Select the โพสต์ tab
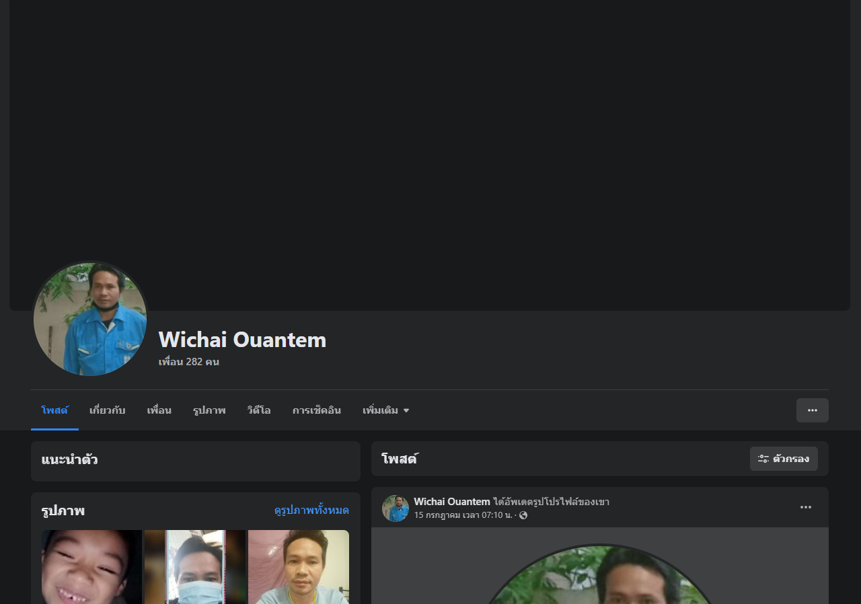This screenshot has width=861, height=604. click(54, 410)
